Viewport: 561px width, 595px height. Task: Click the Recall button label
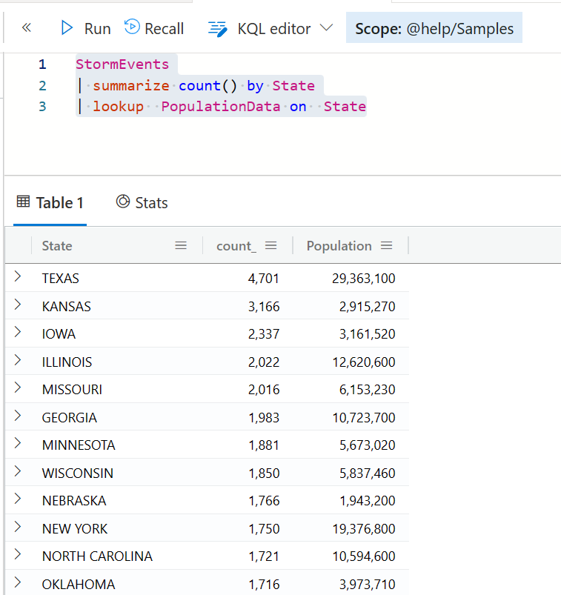(164, 29)
